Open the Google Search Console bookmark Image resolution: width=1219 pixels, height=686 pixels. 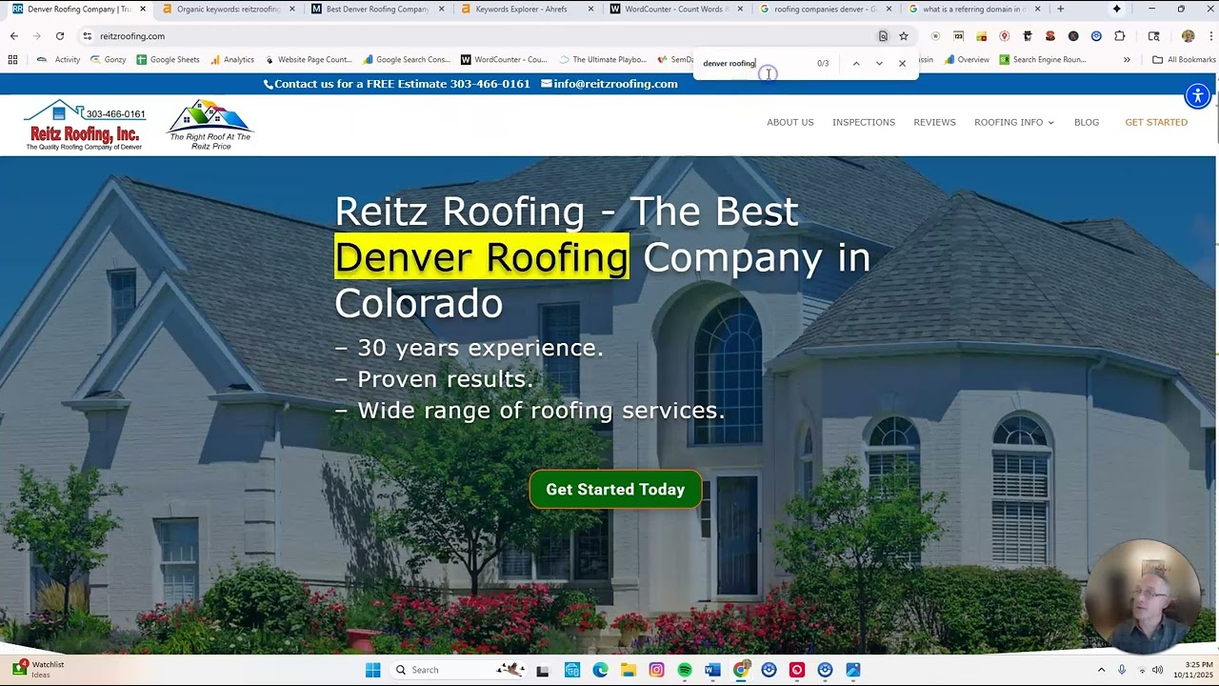point(406,59)
